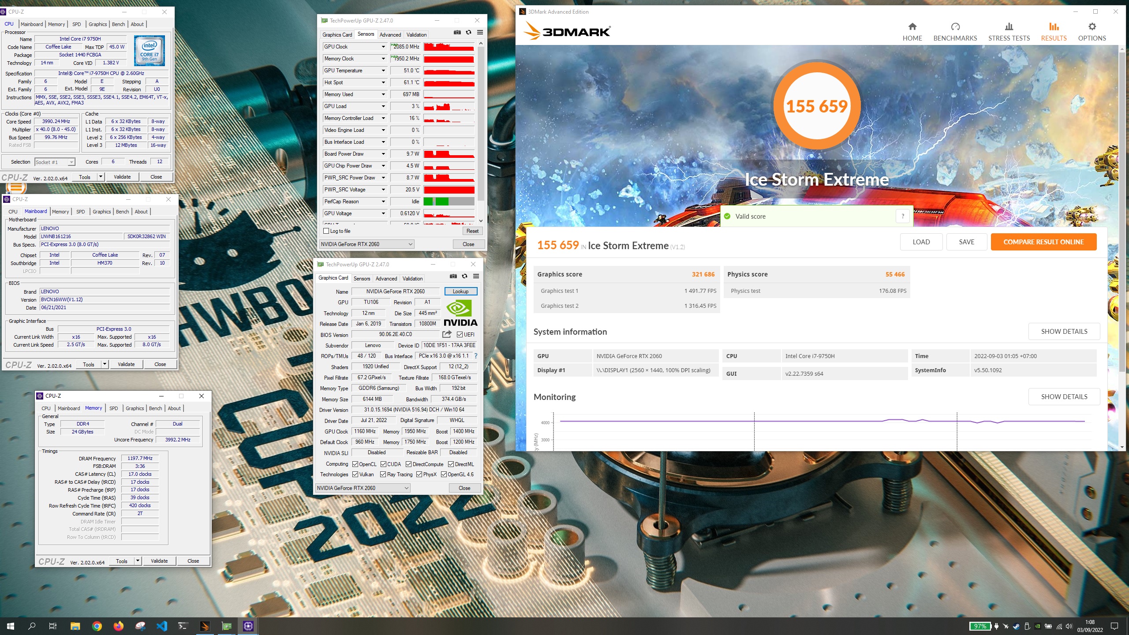
Task: Expand Memory Clock sensor dropdown
Action: pyautogui.click(x=383, y=59)
